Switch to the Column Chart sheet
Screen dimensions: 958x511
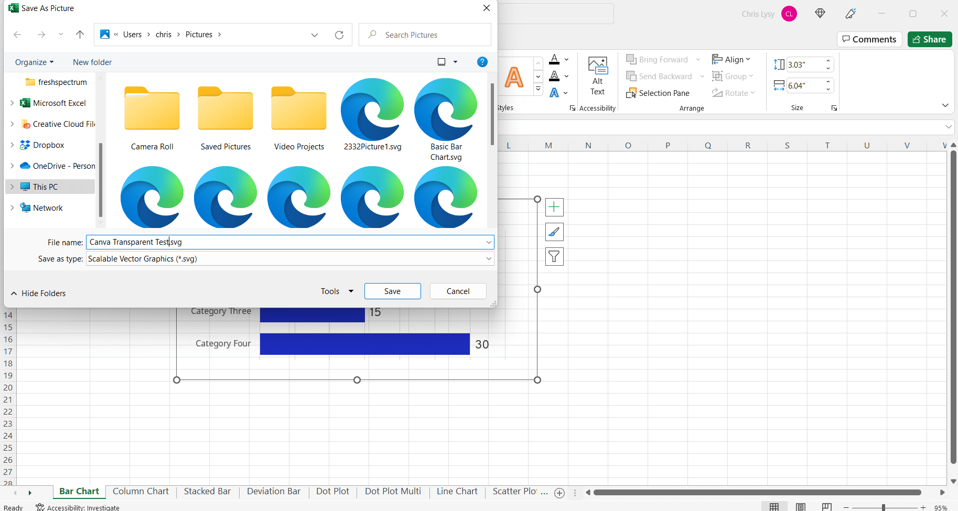141,491
